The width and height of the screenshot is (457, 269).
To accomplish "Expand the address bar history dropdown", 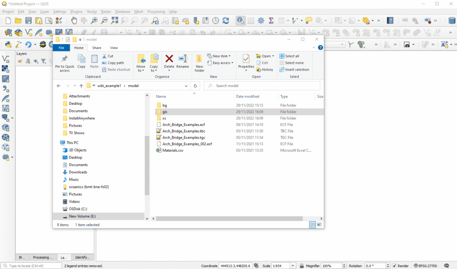I will [x=186, y=86].
